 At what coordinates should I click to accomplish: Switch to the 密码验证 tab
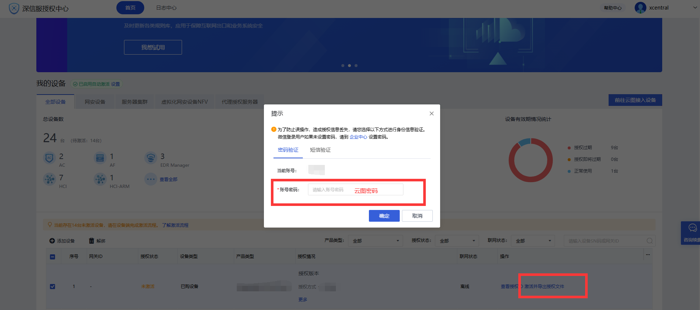pos(288,150)
